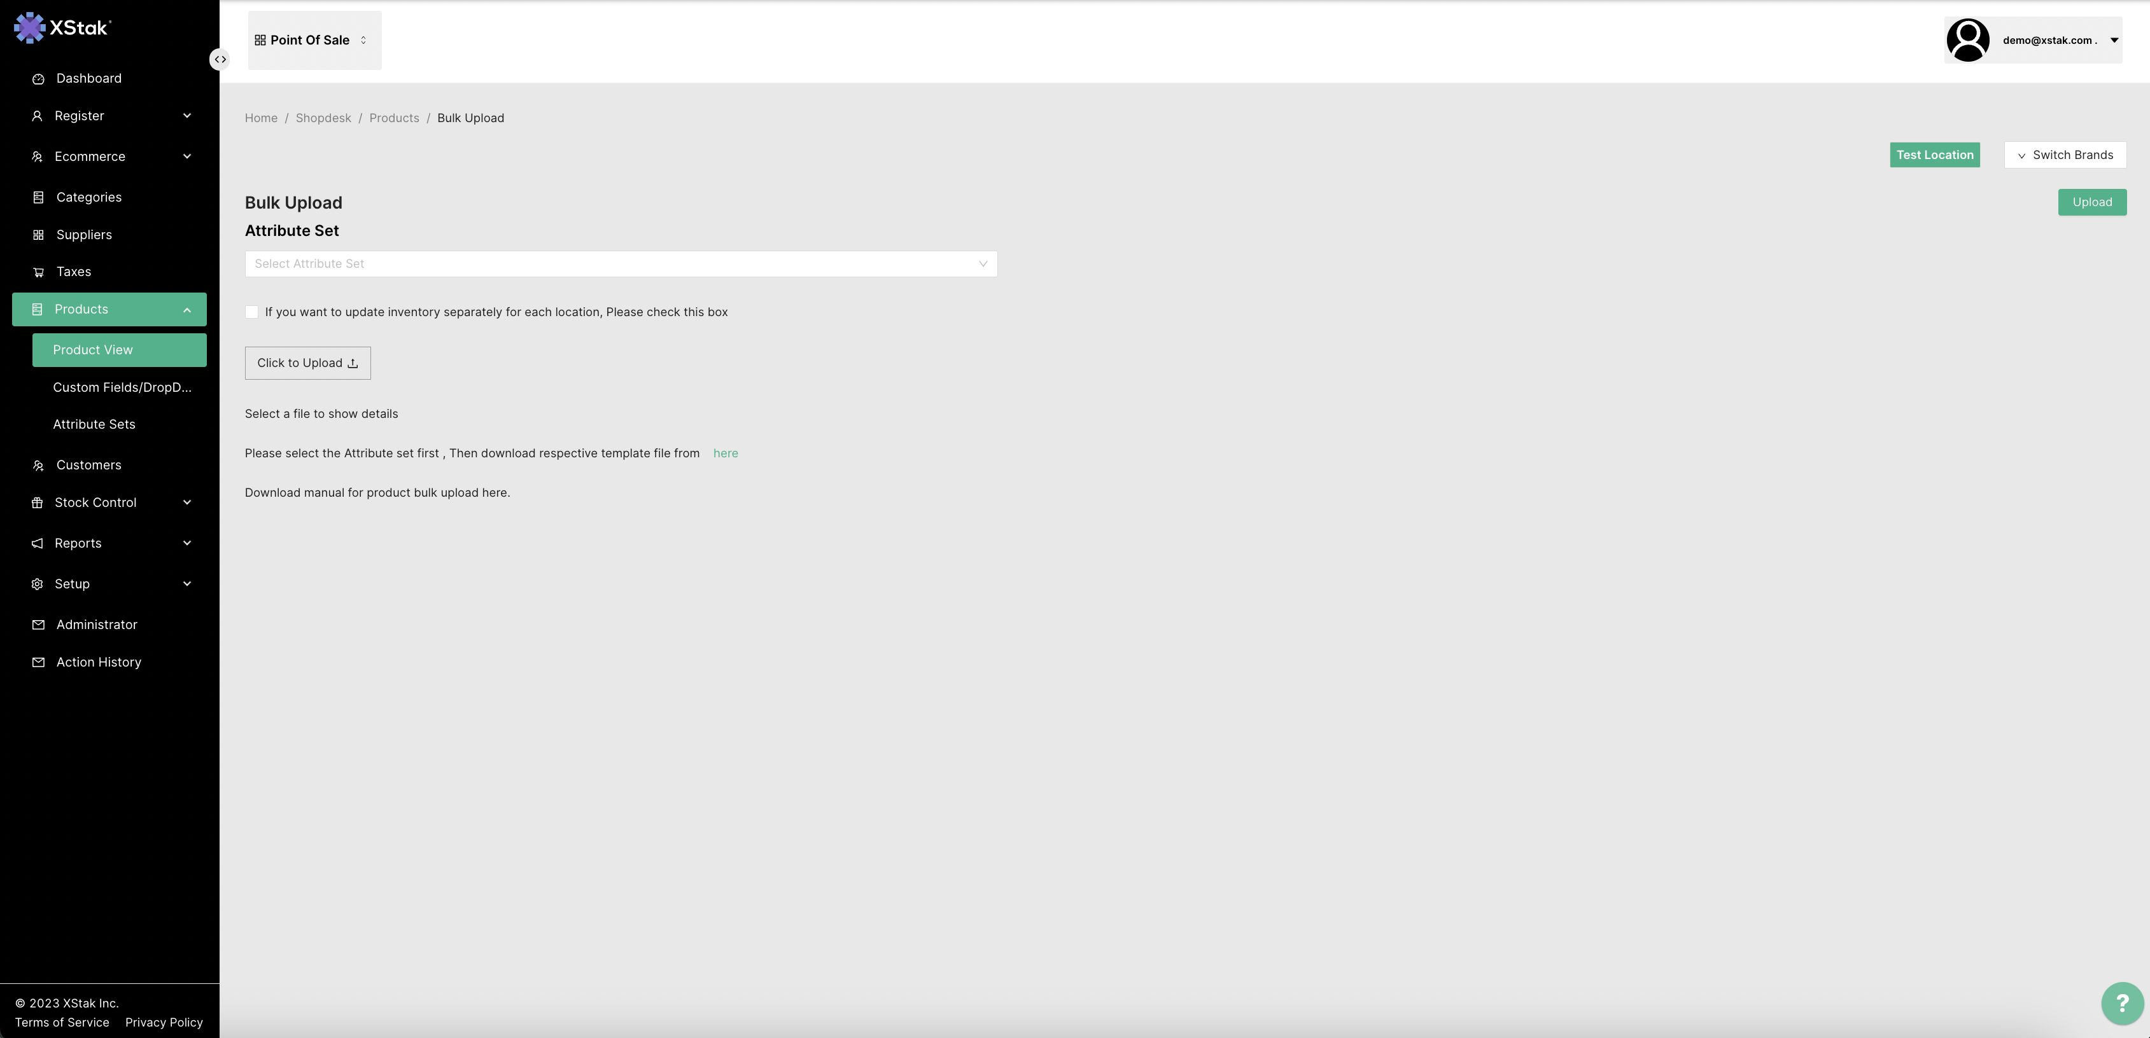Expand the Switch Brands dropdown
2150x1038 pixels.
tap(2065, 155)
